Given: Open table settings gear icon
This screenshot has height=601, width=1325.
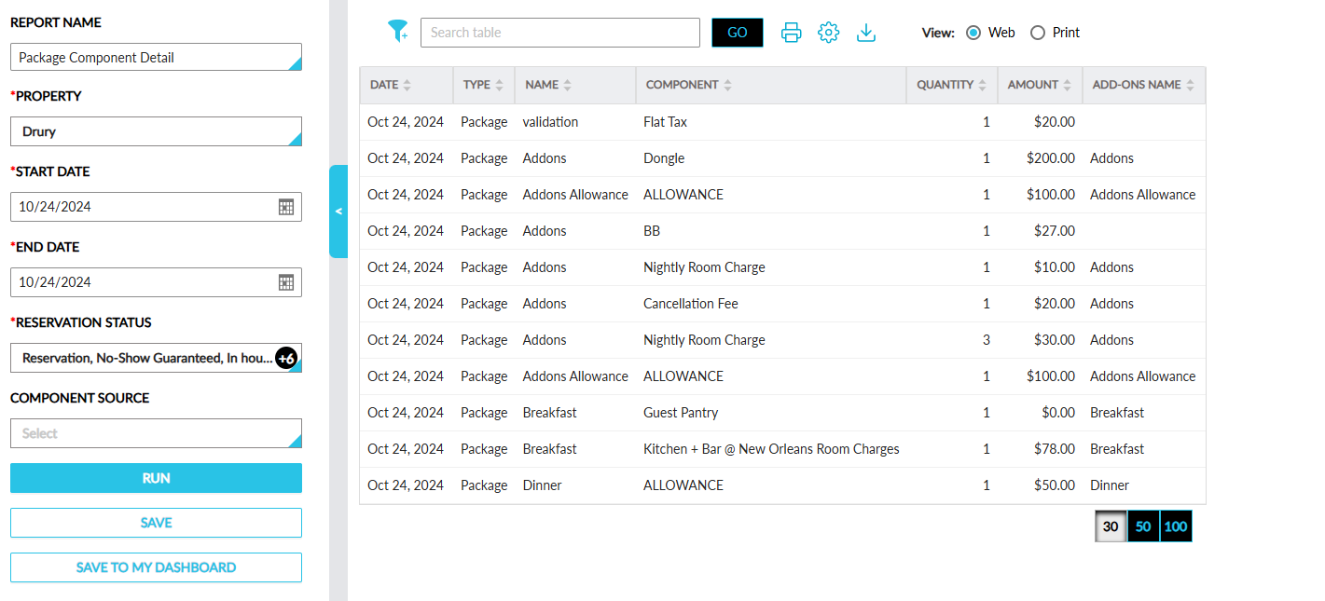Looking at the screenshot, I should 828,33.
